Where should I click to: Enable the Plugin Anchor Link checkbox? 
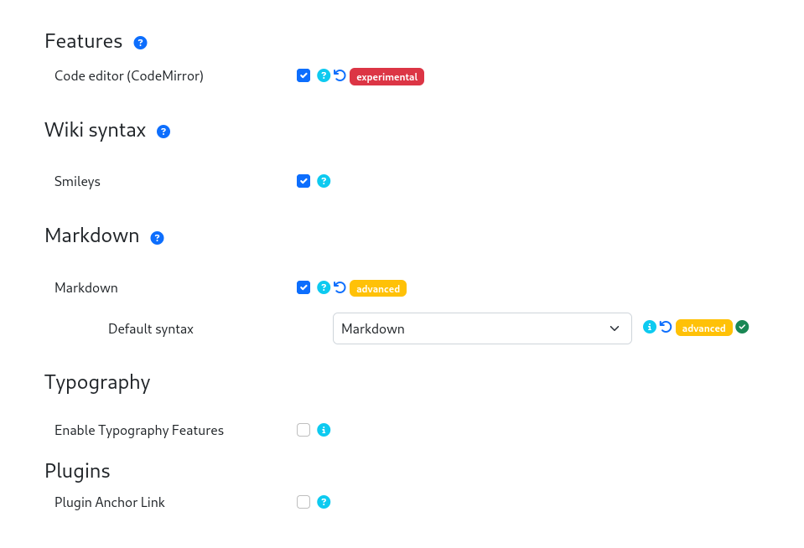pyautogui.click(x=303, y=502)
